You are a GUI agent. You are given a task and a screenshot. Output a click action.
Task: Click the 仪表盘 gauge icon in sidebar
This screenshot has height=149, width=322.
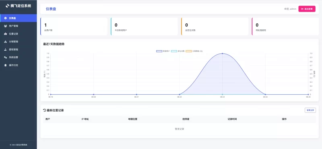point(6,18)
